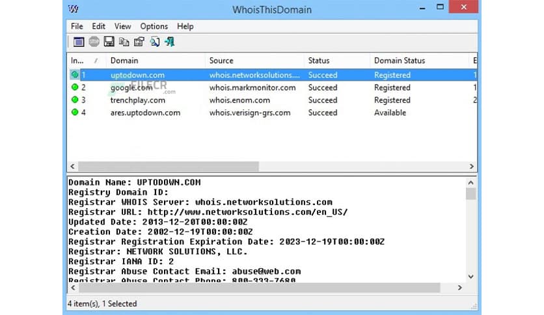Screen dimensions: 544x315
Task: Close the WhoisThisDomain window
Action: pos(463,7)
